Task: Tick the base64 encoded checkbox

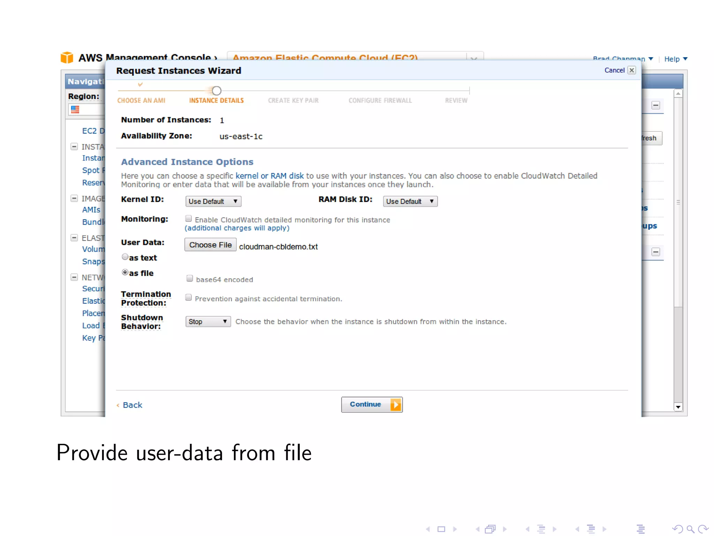Action: point(190,278)
